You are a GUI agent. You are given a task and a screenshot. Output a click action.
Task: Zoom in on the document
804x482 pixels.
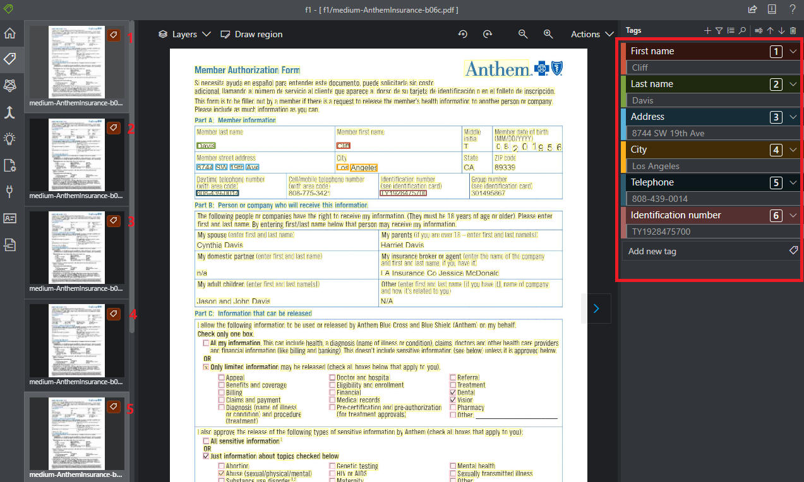point(548,34)
